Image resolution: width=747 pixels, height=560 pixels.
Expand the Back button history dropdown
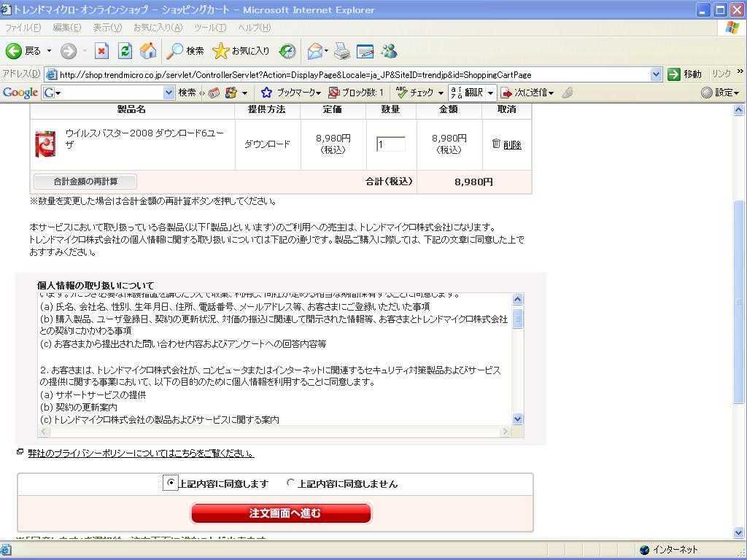point(49,51)
